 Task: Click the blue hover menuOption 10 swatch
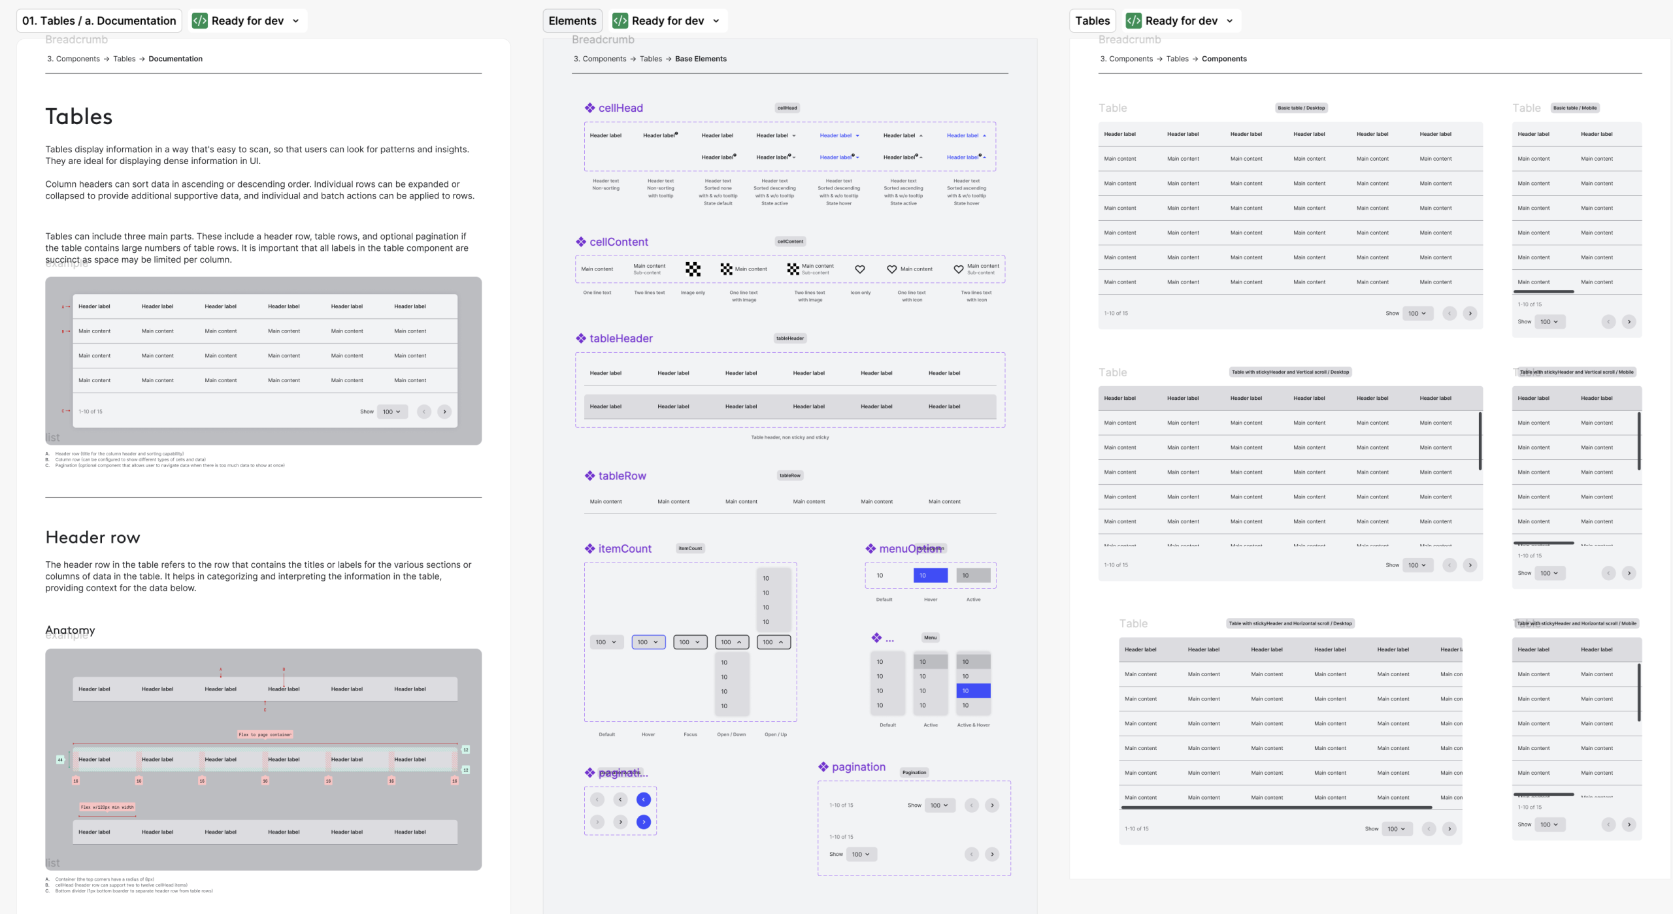(930, 576)
